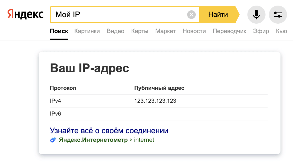Go to the Карты tab

click(140, 31)
